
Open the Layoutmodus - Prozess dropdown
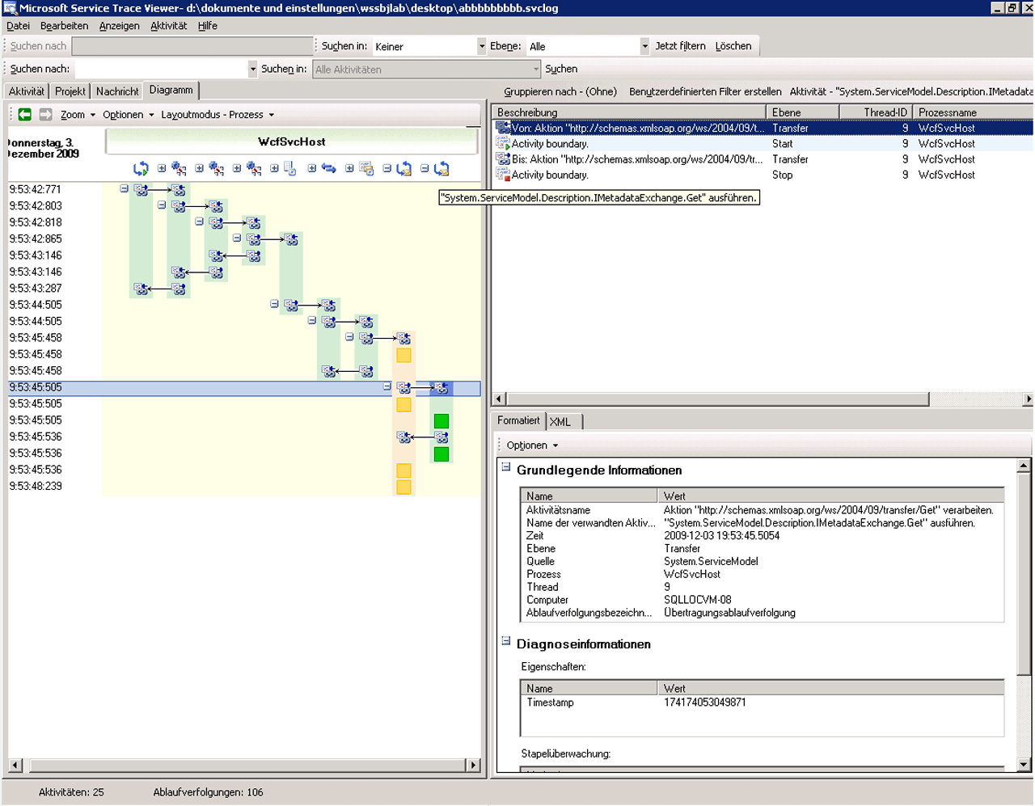(218, 115)
